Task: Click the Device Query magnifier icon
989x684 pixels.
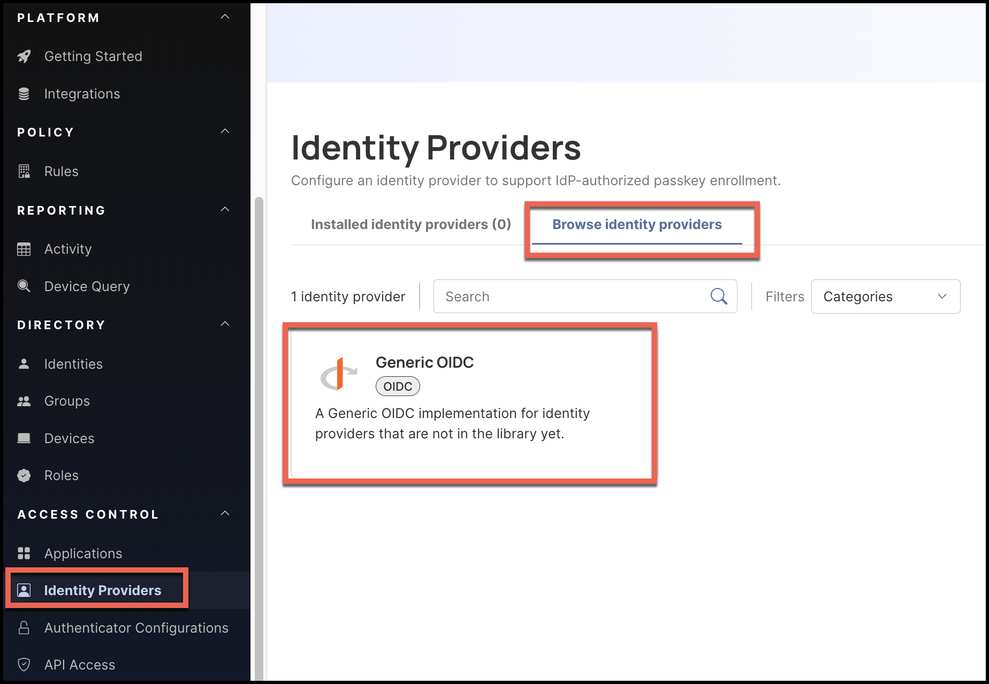Action: coord(24,286)
